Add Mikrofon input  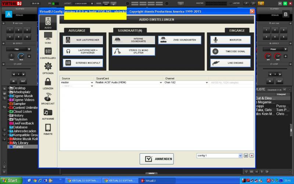[x=230, y=40]
